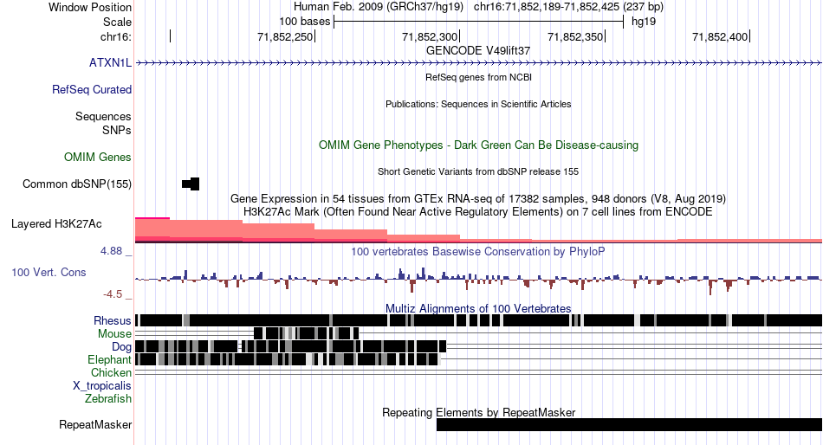Select the Elephant alignment label
The image size is (823, 445).
pos(109,360)
